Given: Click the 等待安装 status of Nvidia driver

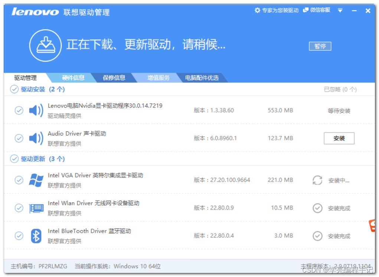Looking at the screenshot, I should pyautogui.click(x=339, y=111).
